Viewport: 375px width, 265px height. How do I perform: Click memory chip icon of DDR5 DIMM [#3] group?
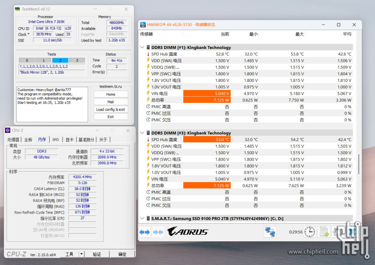pos(148,133)
